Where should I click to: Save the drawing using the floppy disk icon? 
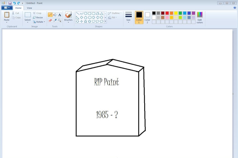[x=10, y=3]
